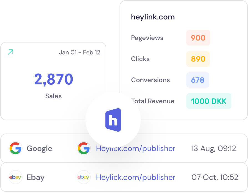248x196 pixels.
Task: Expand the Google row details
Action: point(124,148)
